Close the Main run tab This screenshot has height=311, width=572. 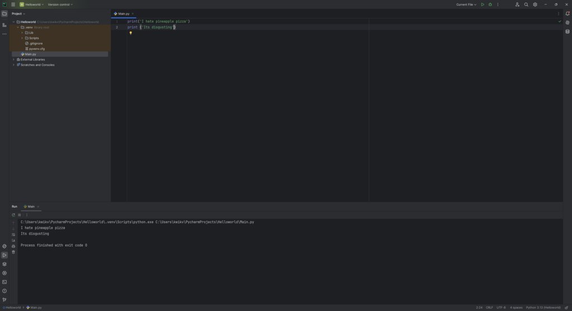[x=38, y=206]
